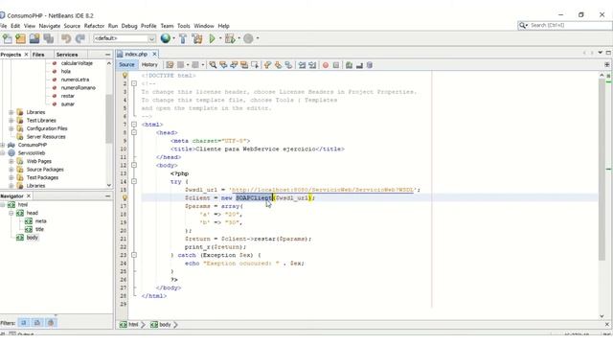Click the body breadcrumb at the editor bottom

pos(162,324)
